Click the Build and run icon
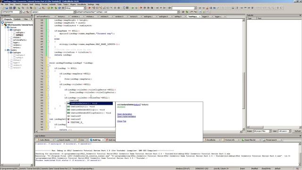 [56, 8]
